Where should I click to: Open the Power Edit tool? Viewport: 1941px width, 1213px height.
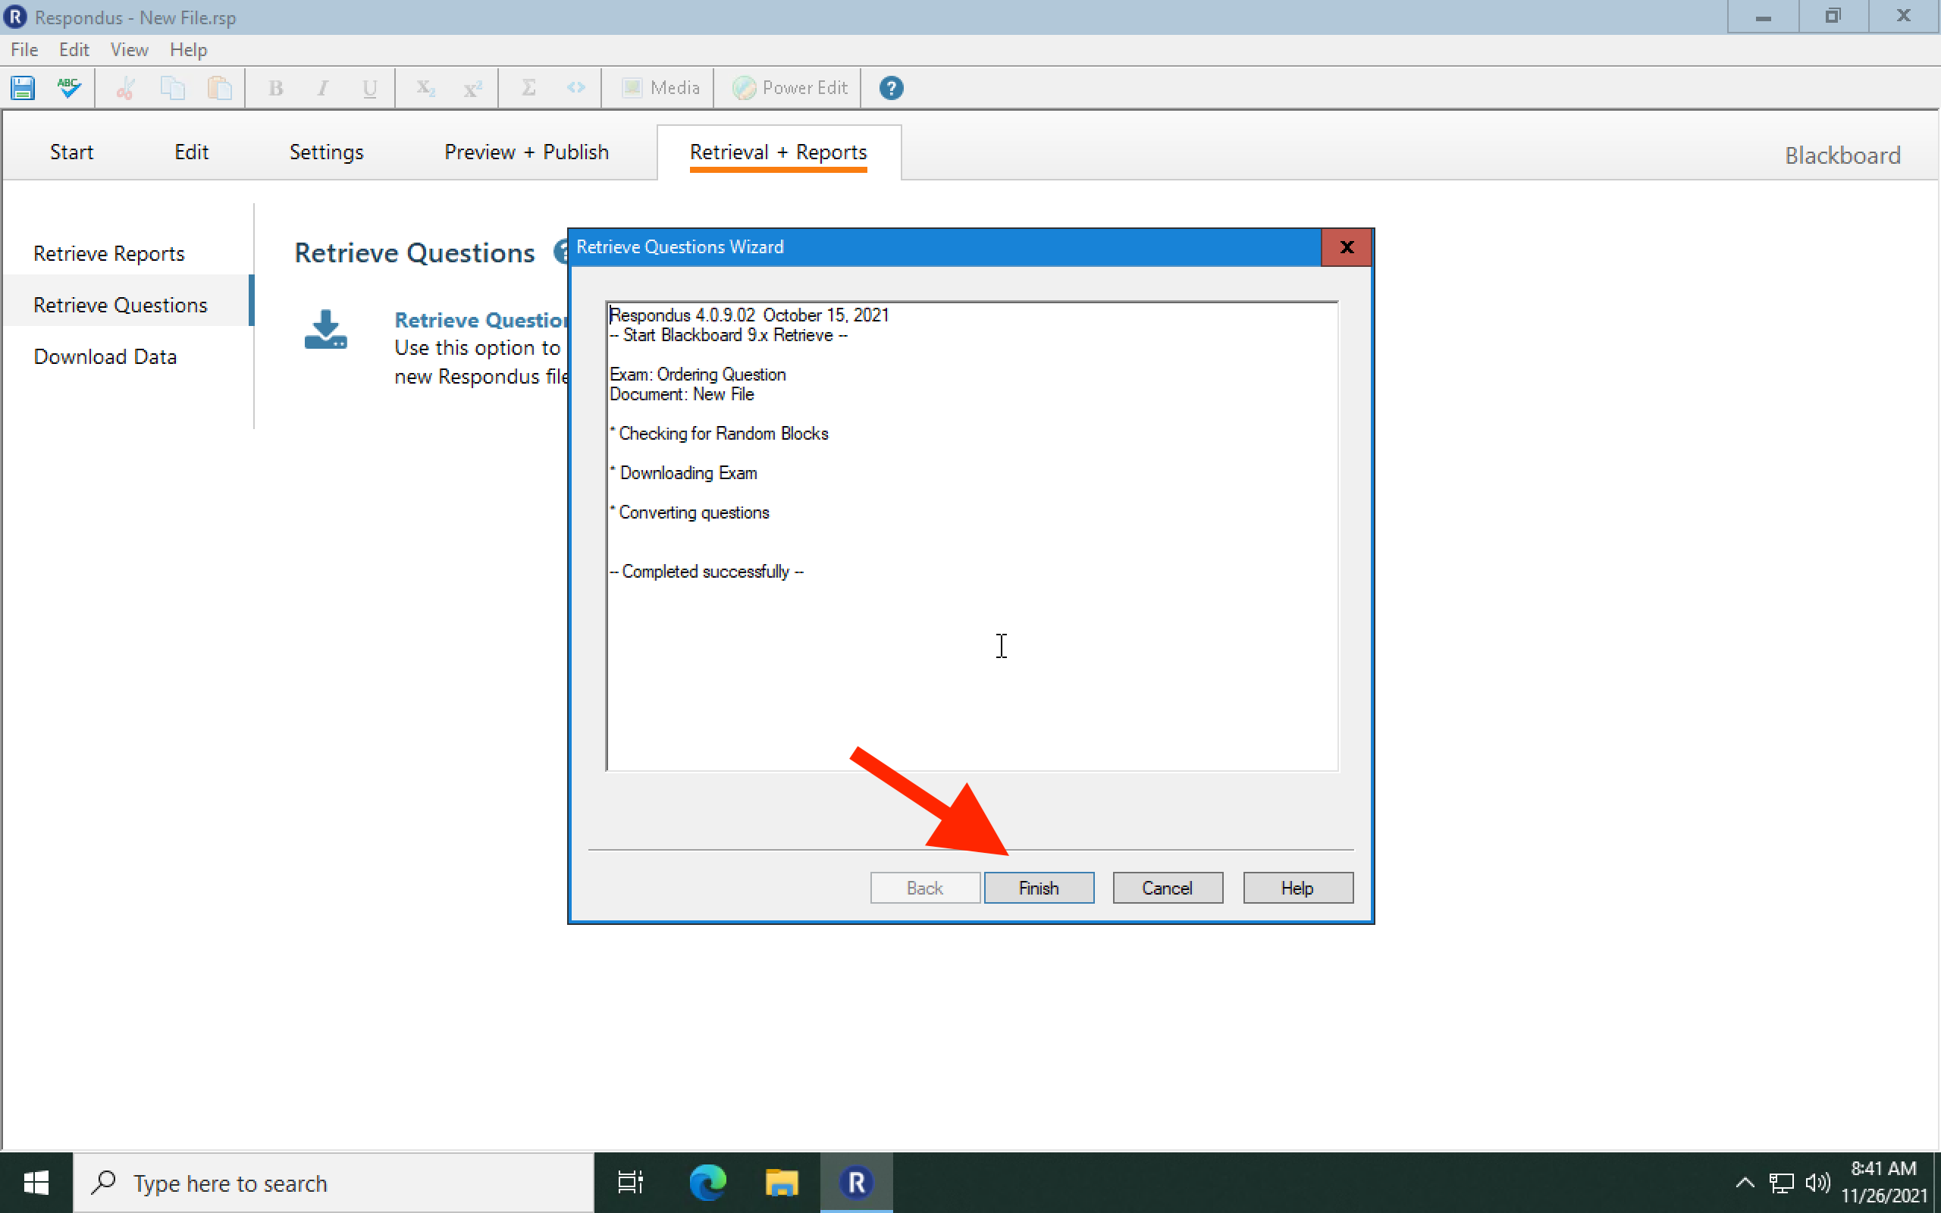789,87
